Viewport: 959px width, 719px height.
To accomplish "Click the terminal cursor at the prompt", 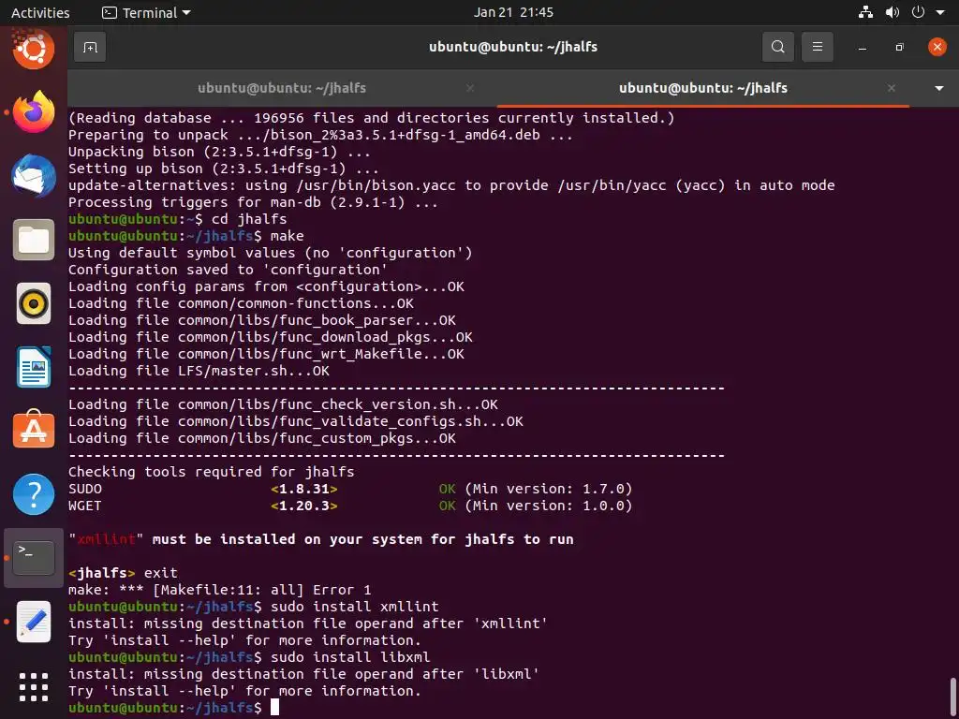I will [x=274, y=708].
